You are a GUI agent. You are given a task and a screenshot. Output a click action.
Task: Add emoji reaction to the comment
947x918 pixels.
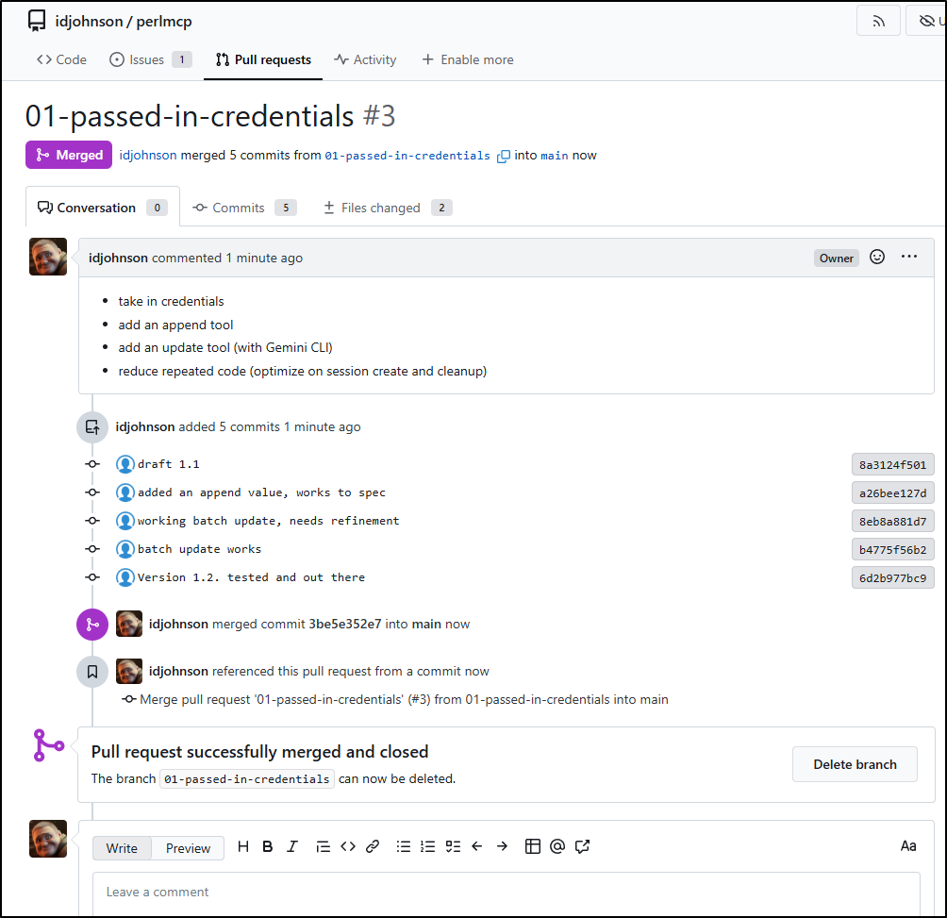877,257
